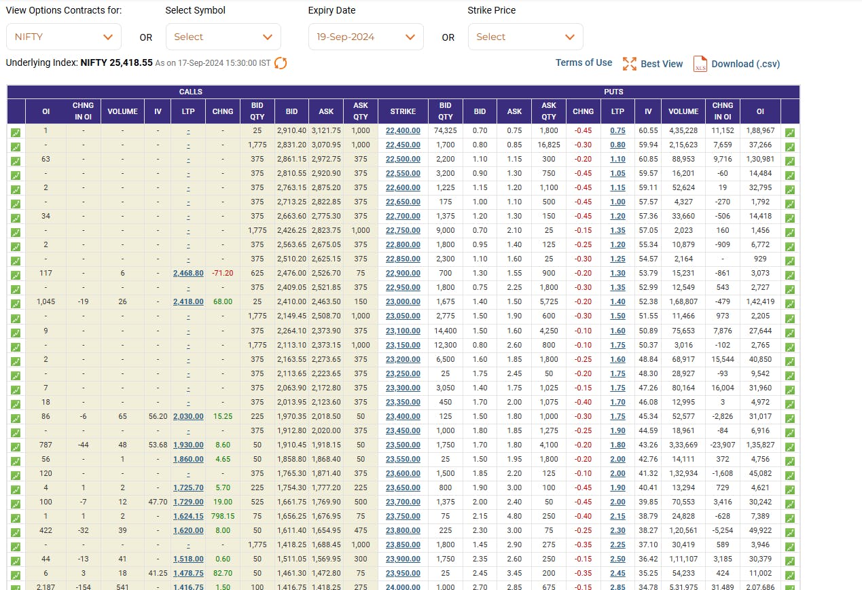This screenshot has width=862, height=590.
Task: Open the puts chart icon for strike 22,400.00
Action: tap(790, 133)
